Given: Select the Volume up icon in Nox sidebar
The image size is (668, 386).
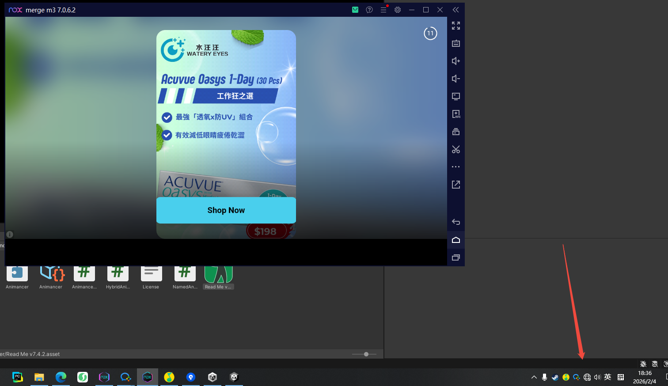Looking at the screenshot, I should coord(455,61).
